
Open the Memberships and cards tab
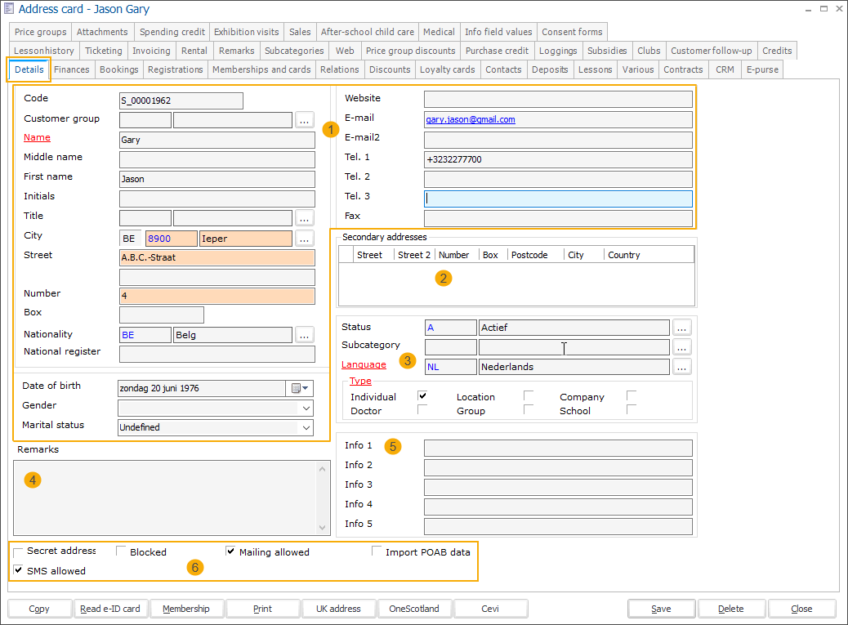261,69
